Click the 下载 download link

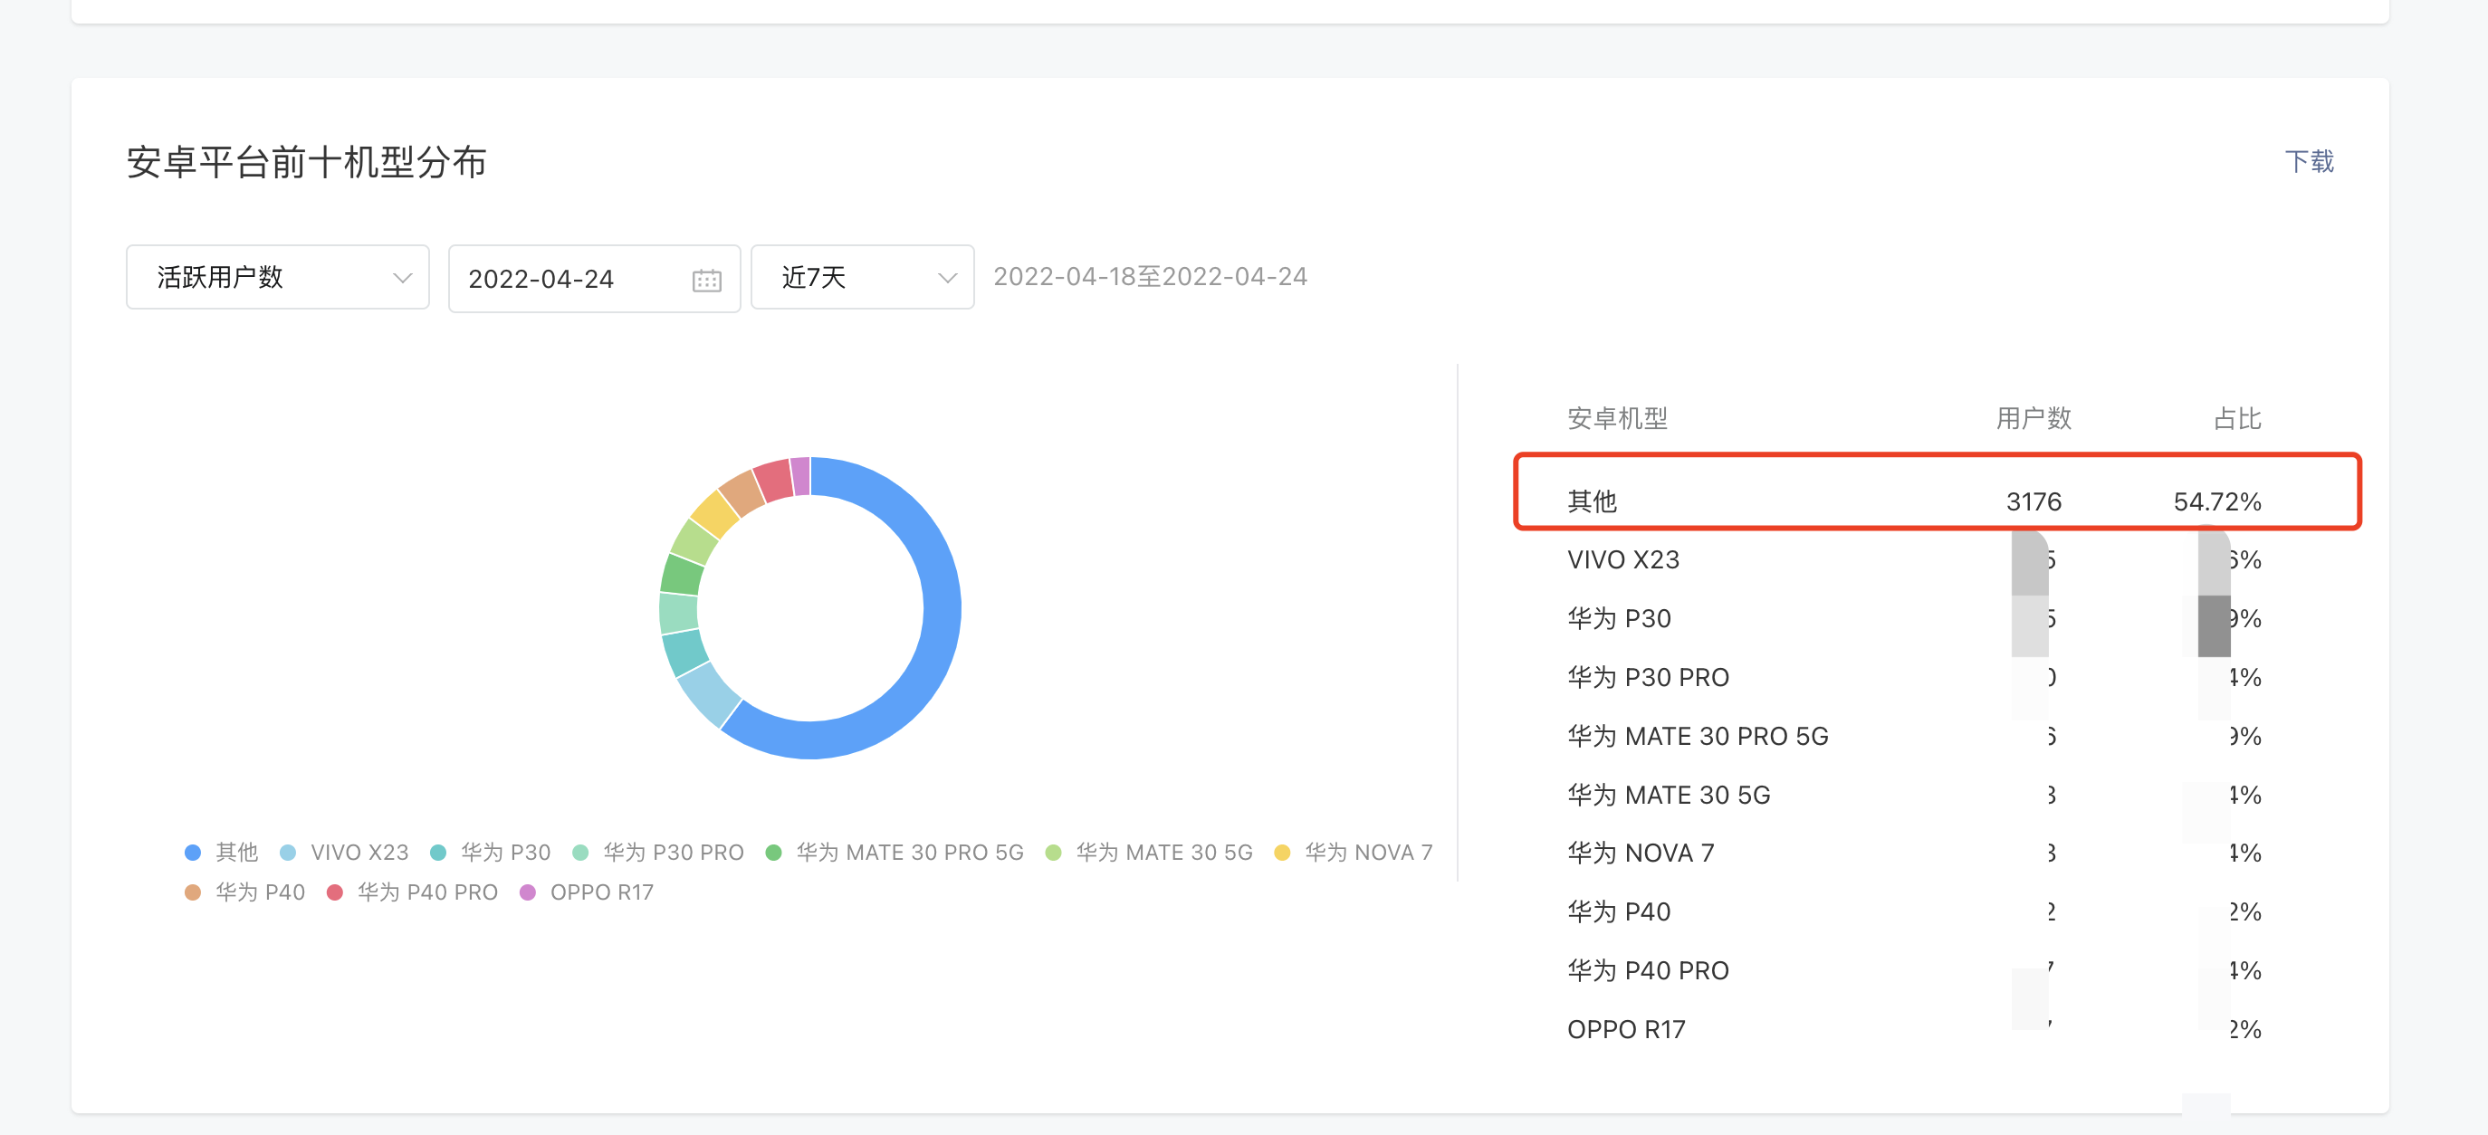2309,161
